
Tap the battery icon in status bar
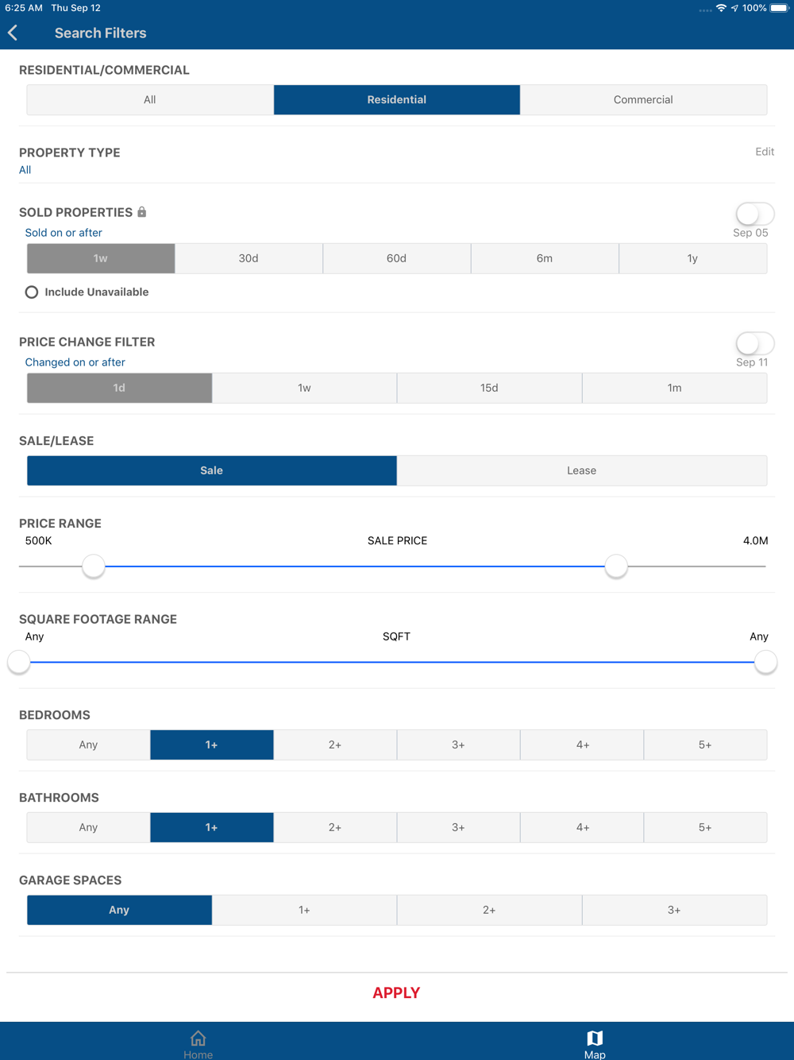click(779, 8)
